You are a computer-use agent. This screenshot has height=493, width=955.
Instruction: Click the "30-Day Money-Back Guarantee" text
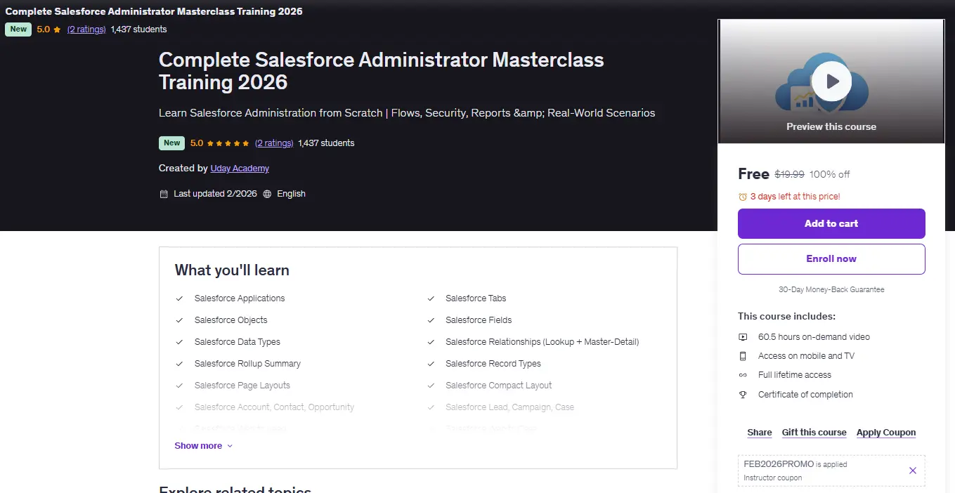831,289
